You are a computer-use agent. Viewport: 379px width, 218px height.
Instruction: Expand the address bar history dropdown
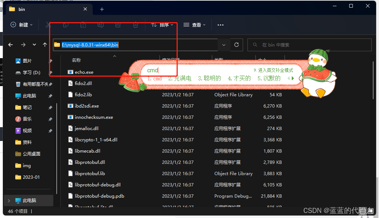pyautogui.click(x=224, y=45)
